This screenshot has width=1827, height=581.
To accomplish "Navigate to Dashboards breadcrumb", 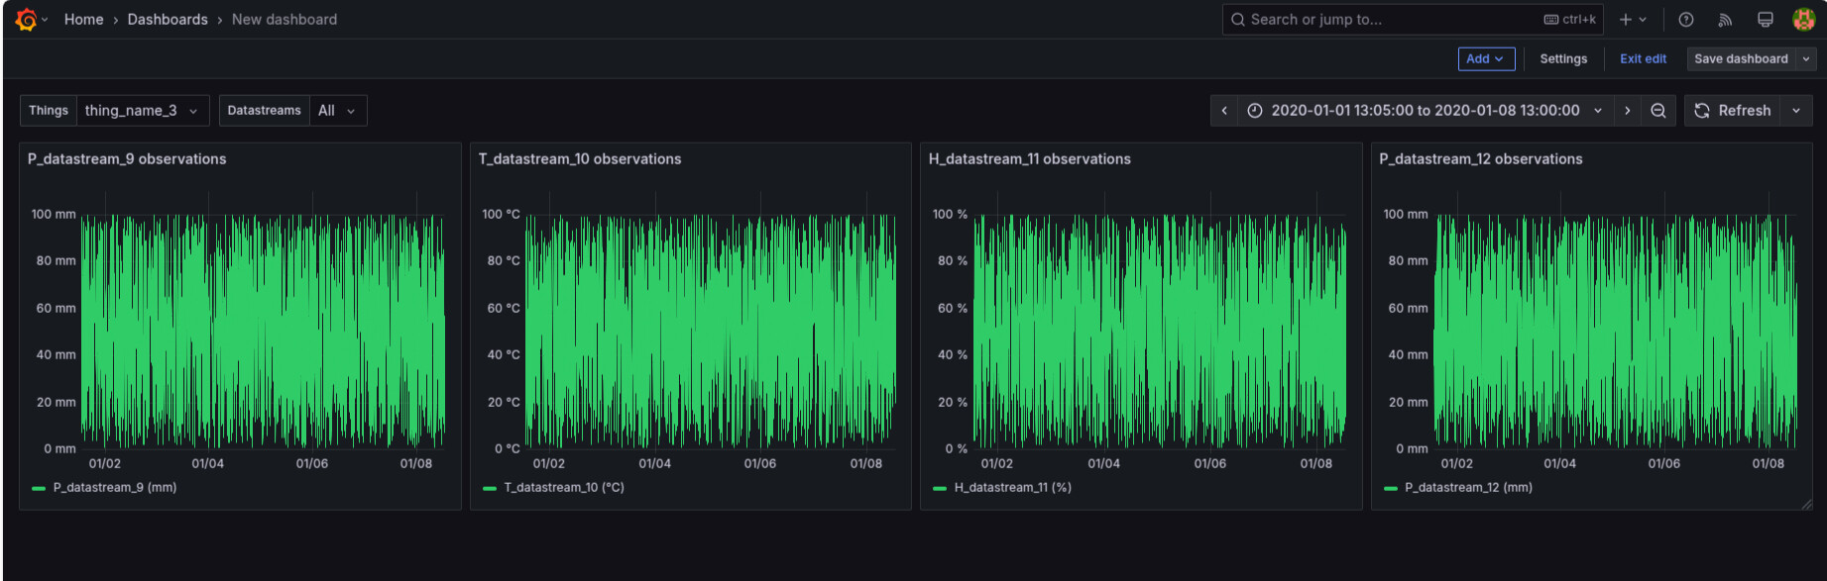I will (168, 20).
